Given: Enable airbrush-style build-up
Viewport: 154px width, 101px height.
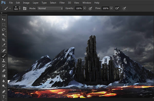Looking at the screenshot, I should pyautogui.click(x=117, y=8).
